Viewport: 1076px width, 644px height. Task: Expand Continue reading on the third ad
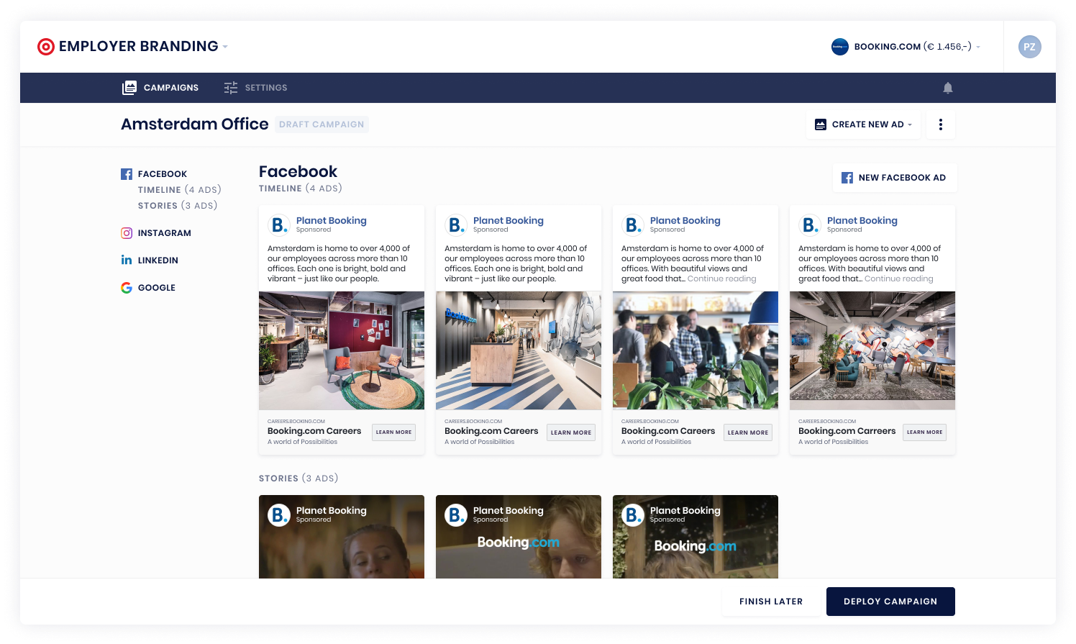click(721, 279)
